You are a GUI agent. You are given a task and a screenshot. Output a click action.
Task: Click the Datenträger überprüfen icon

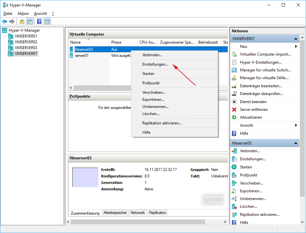234,94
